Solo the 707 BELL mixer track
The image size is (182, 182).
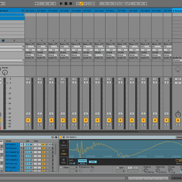[x=109, y=125]
